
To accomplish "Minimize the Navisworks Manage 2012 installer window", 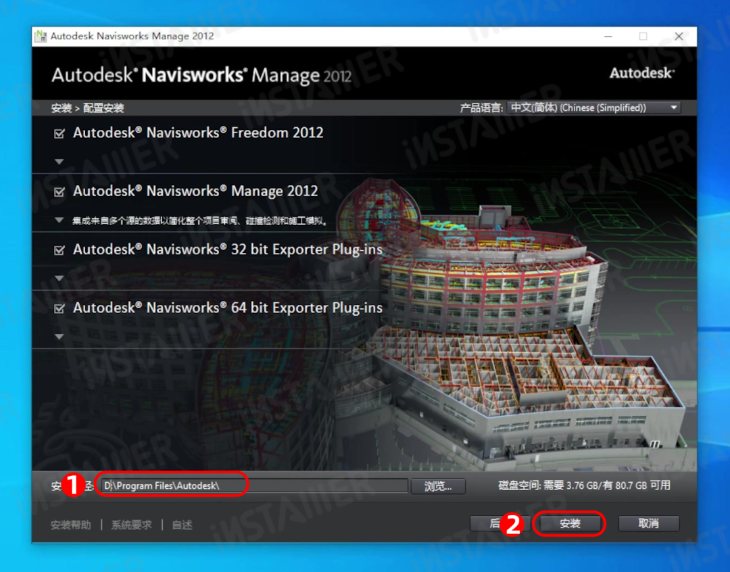I will pos(608,36).
